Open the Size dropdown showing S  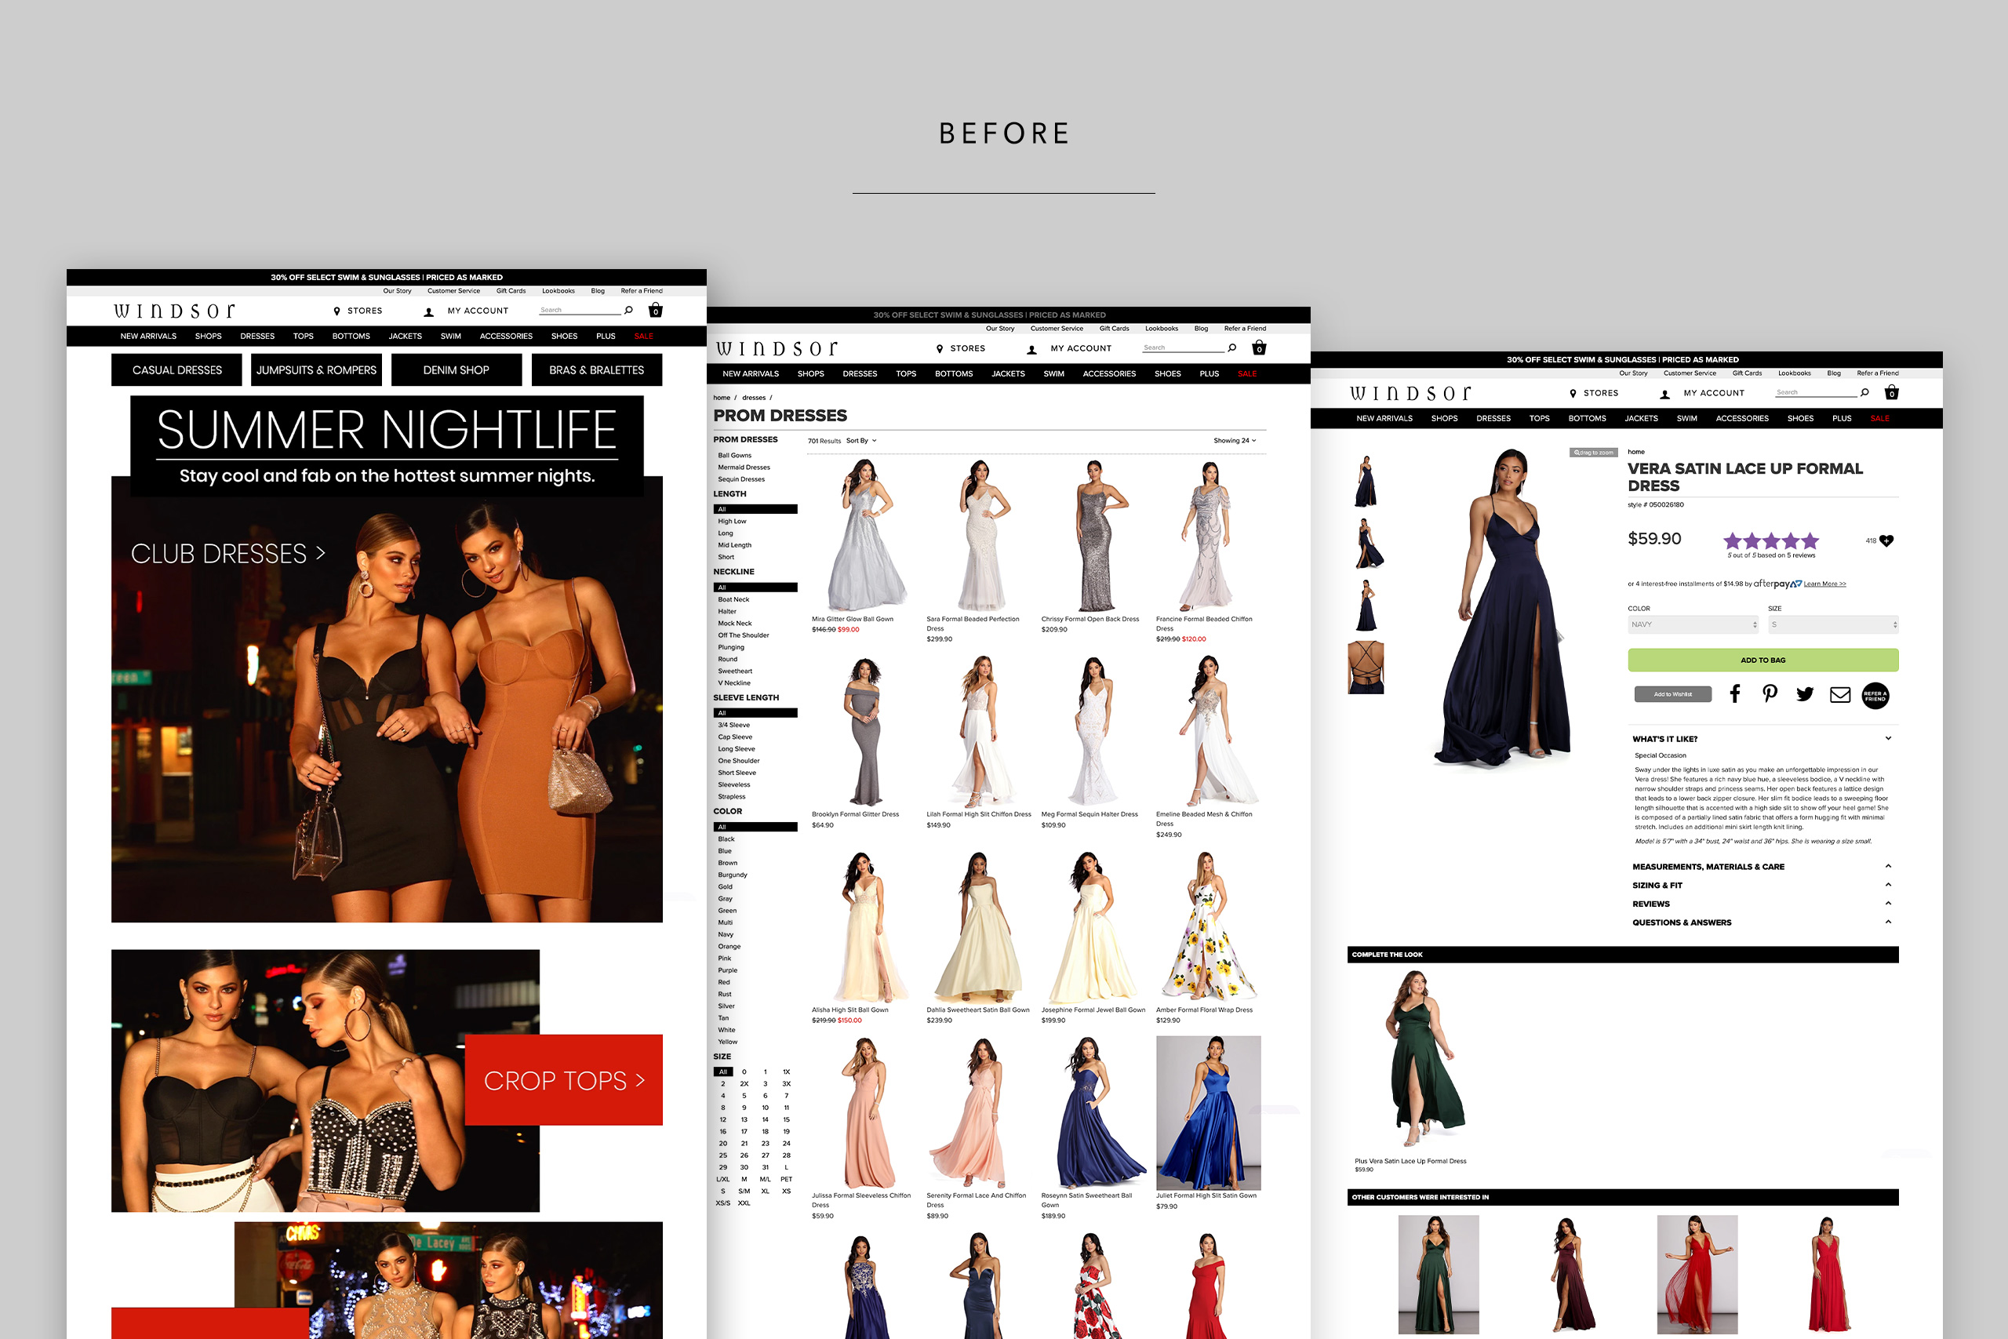1833,624
